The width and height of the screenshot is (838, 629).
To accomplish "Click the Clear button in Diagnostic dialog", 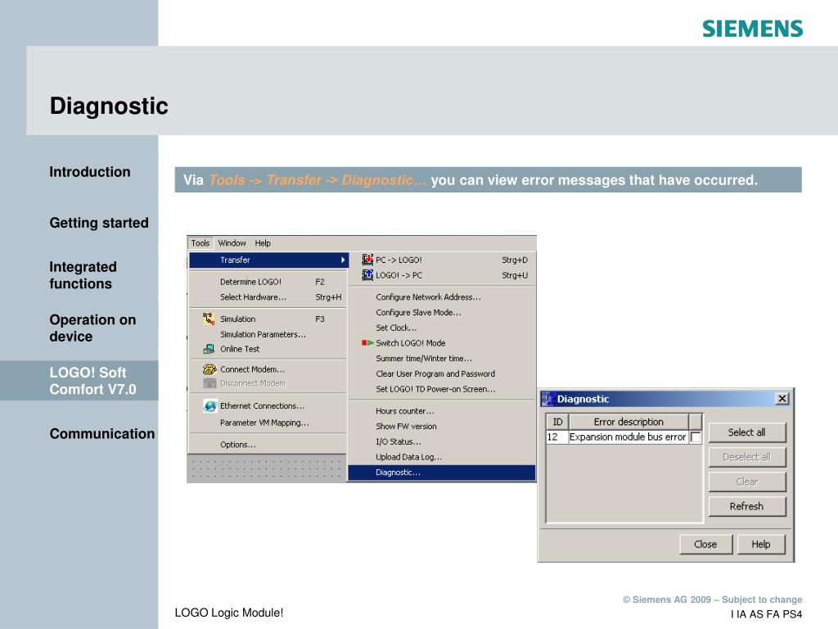I will (x=747, y=482).
